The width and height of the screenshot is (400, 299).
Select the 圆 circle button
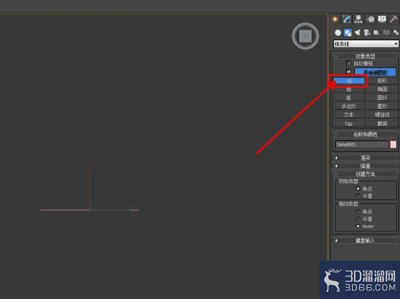click(x=349, y=89)
